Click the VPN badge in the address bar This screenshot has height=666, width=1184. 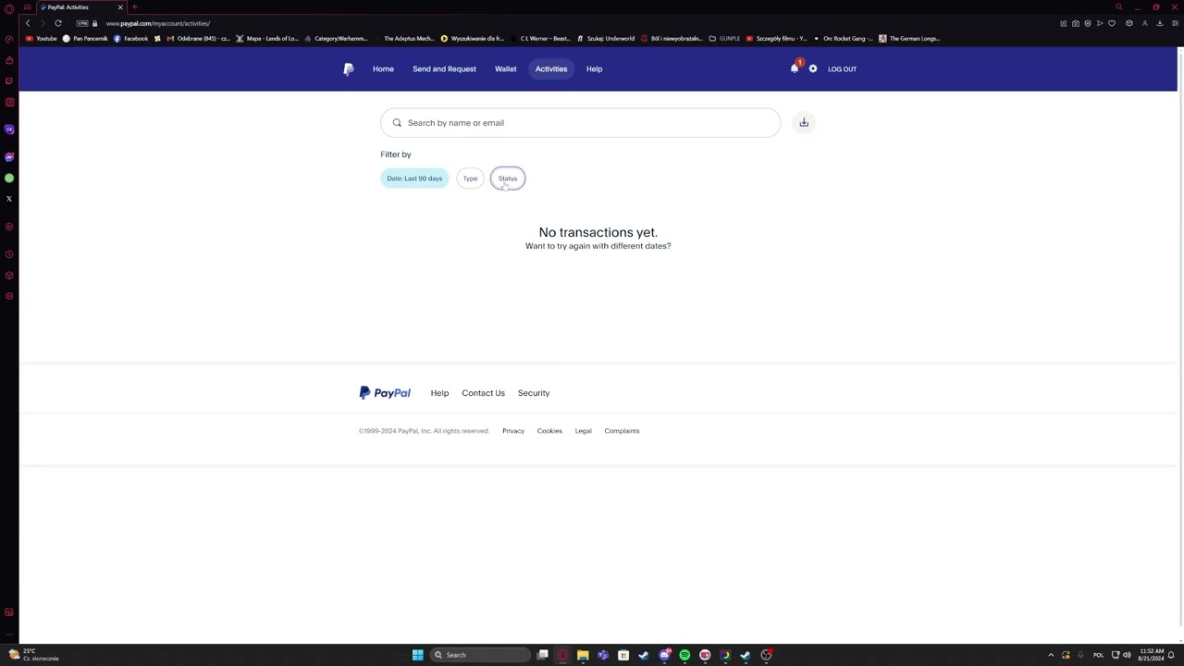click(83, 23)
